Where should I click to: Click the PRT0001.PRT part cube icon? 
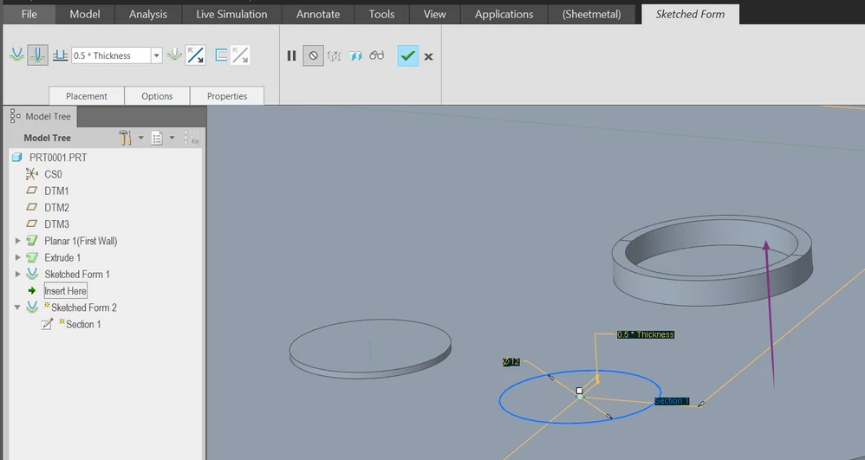tap(16, 158)
